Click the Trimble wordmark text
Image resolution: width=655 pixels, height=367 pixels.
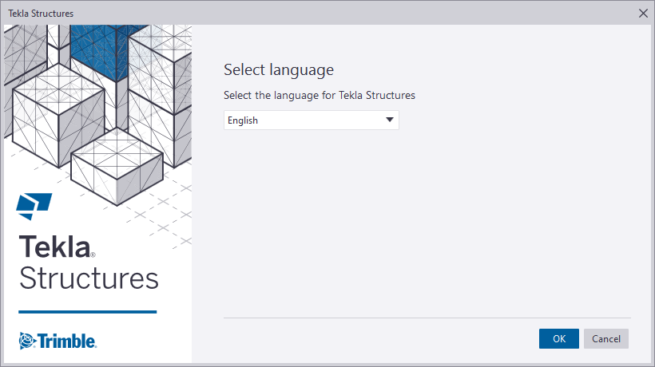tap(67, 341)
